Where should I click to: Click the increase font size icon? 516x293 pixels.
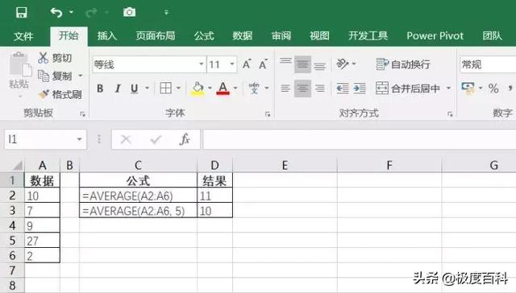click(247, 64)
